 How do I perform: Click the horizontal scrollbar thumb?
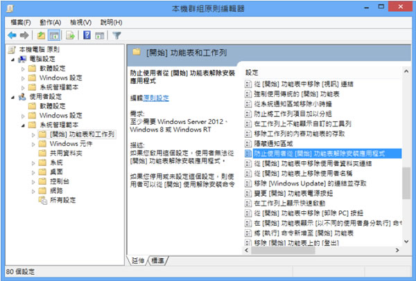click(283, 251)
